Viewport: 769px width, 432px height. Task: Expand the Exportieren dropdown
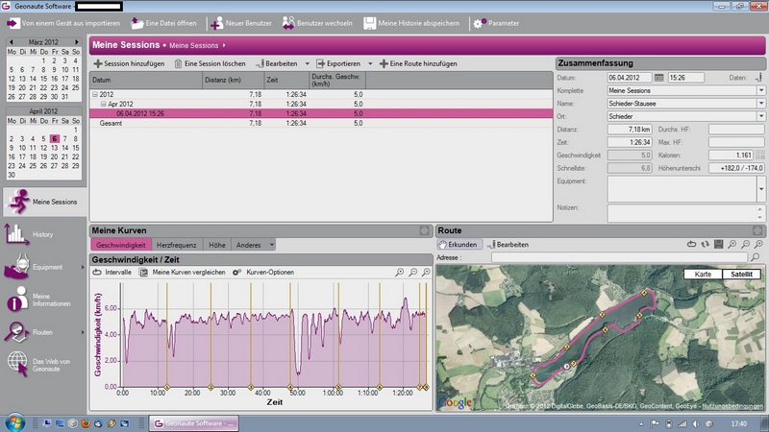click(369, 63)
